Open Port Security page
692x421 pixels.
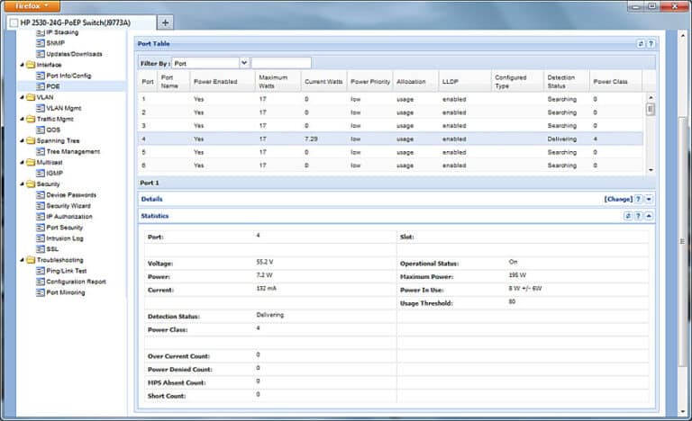tap(65, 227)
